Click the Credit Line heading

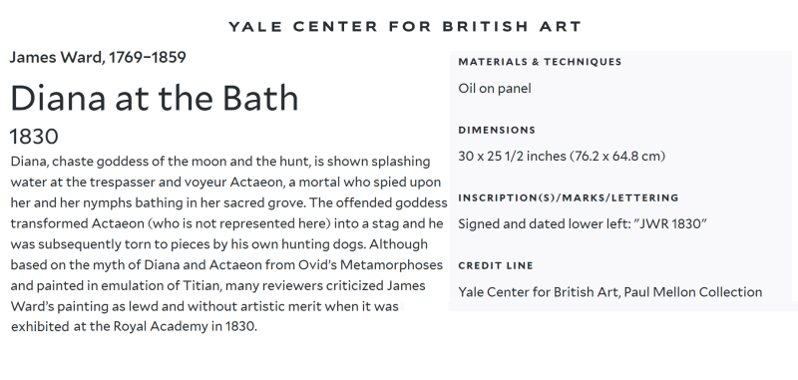pyautogui.click(x=496, y=265)
